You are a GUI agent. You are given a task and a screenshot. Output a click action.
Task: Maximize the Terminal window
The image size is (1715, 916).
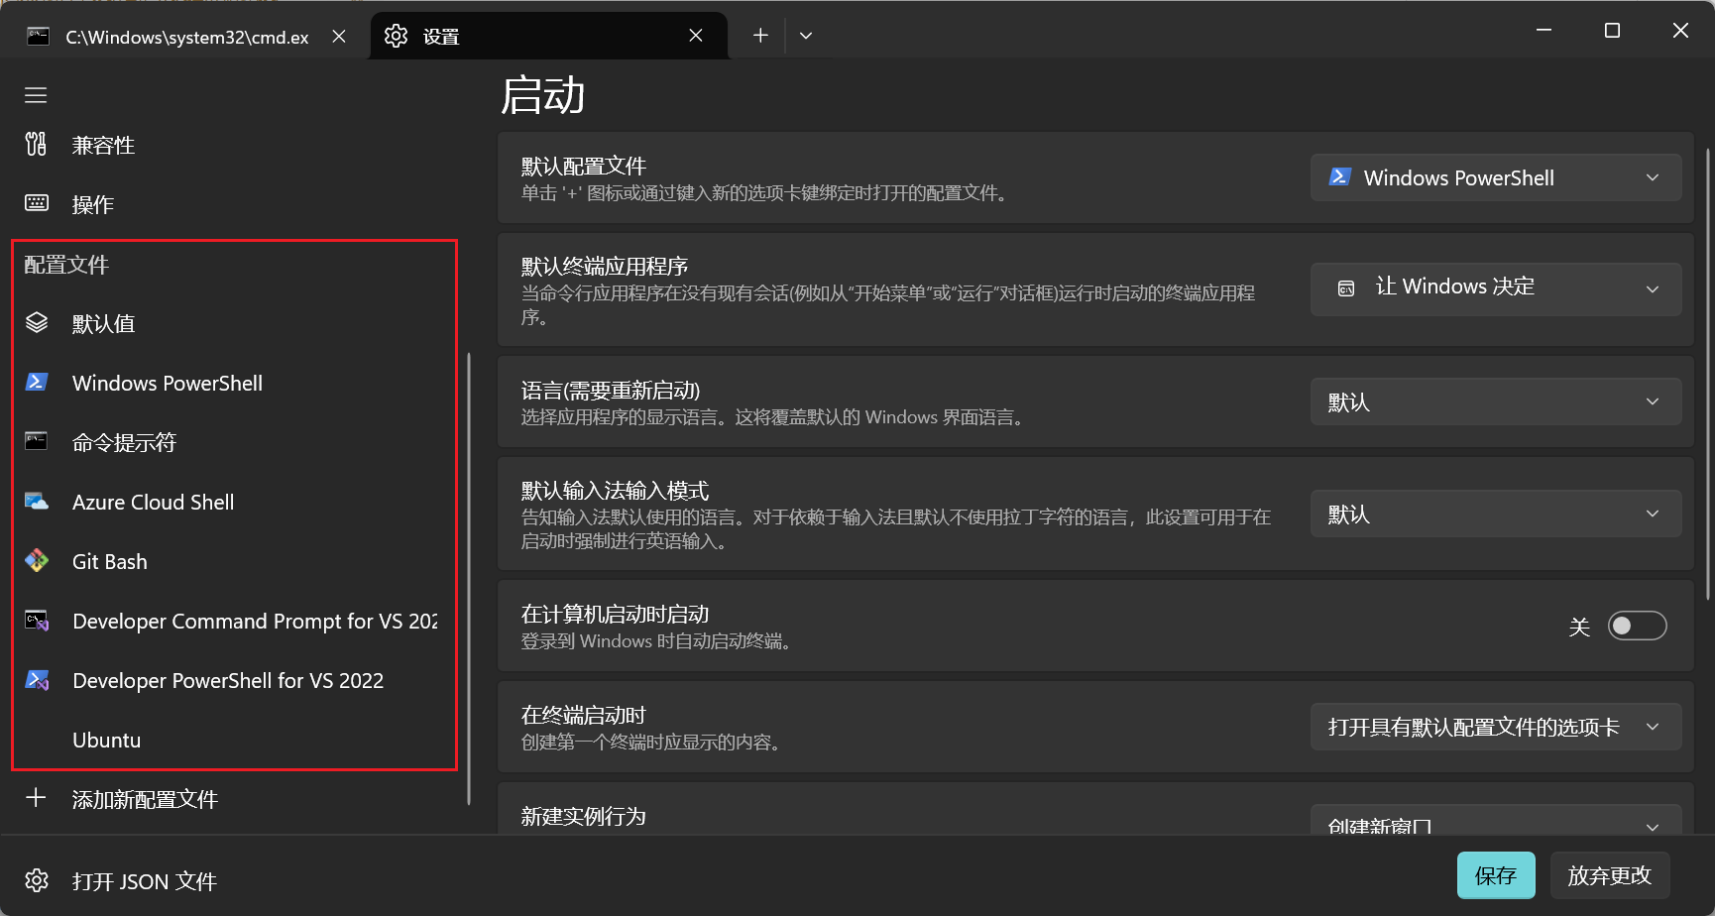[x=1612, y=31]
